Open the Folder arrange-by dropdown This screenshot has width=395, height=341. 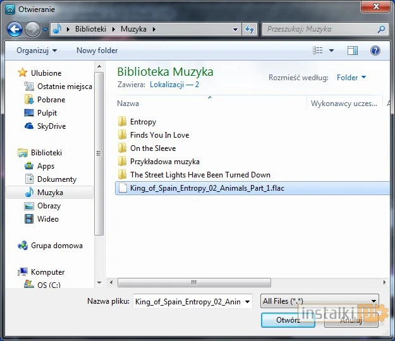(351, 78)
